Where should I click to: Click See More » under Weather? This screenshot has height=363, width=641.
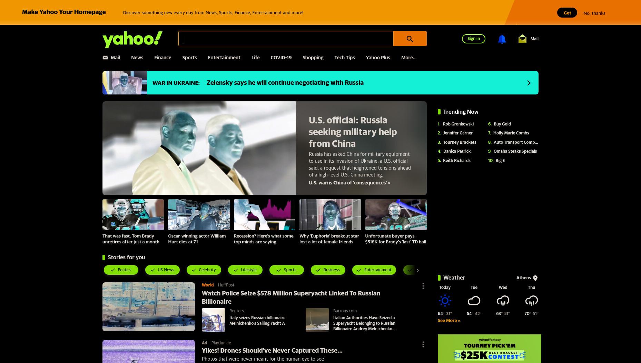coord(449,321)
